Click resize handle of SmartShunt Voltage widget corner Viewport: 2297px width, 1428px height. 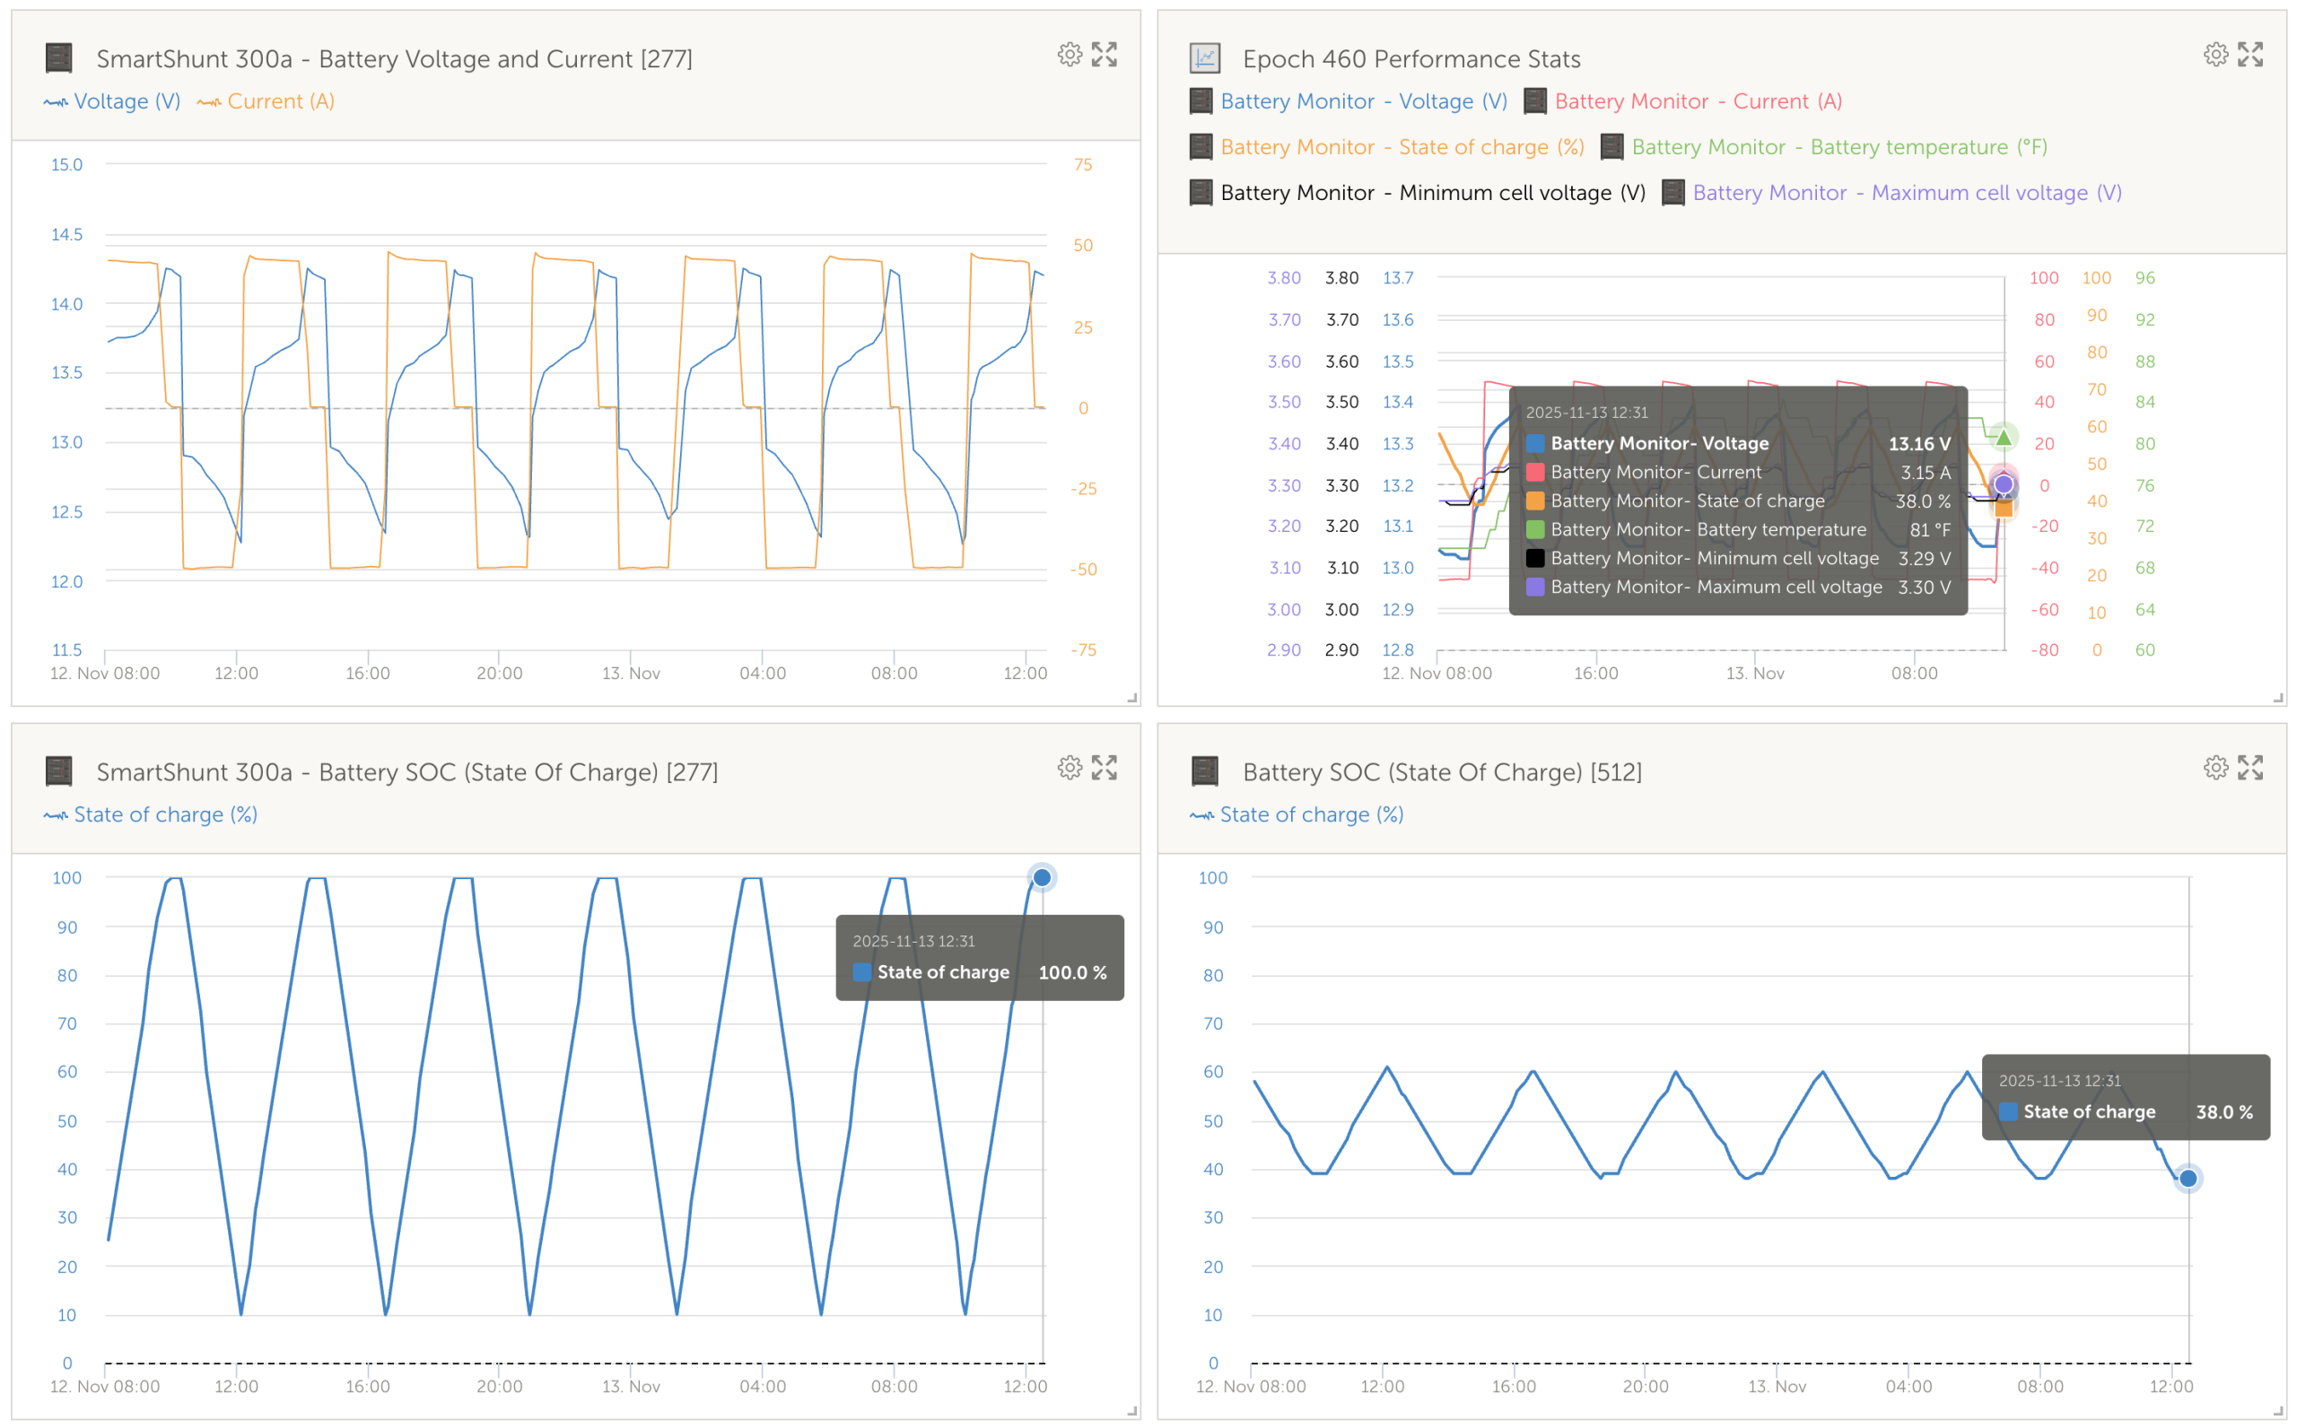point(1132,698)
